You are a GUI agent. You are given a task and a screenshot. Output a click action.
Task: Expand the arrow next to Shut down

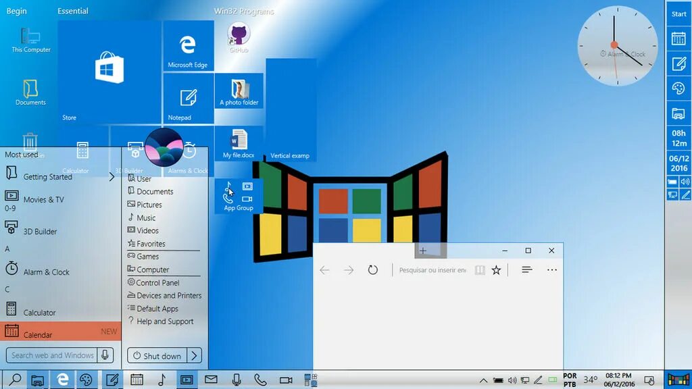195,355
